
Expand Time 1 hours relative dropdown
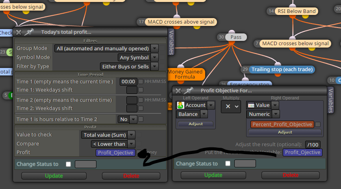click(x=133, y=119)
